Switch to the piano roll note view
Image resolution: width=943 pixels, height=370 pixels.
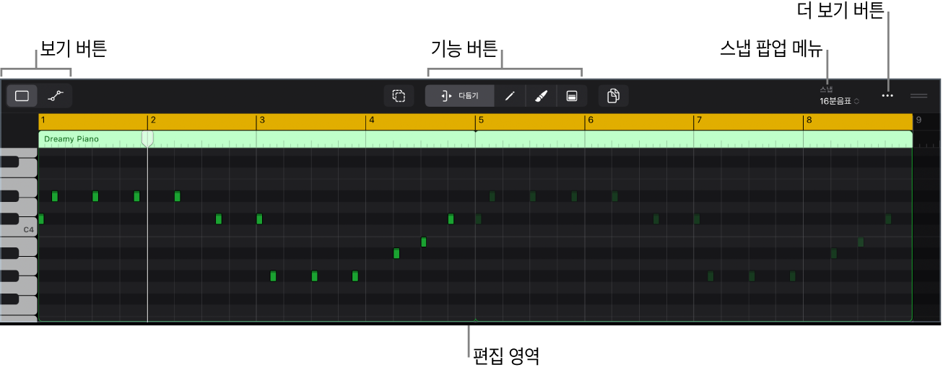(x=22, y=96)
